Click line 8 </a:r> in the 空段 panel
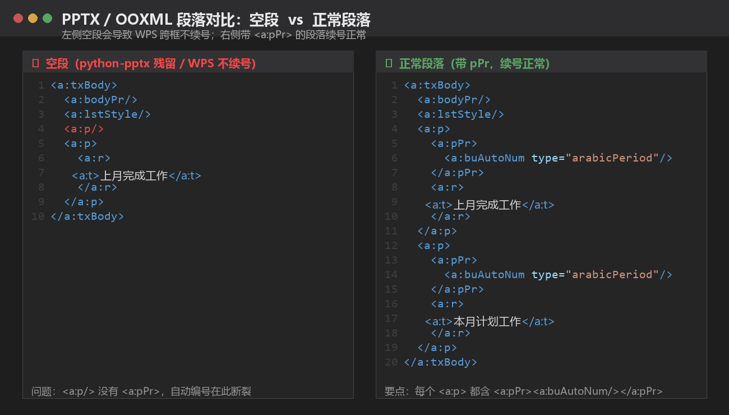 click(x=98, y=187)
